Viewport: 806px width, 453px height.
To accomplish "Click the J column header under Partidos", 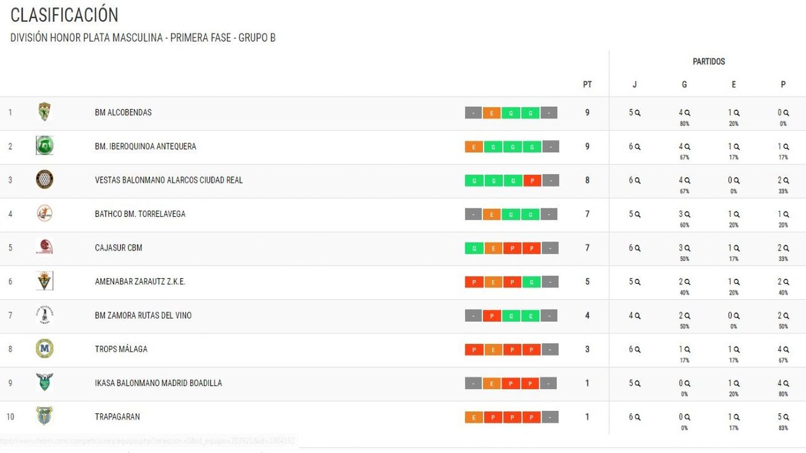I will (634, 84).
